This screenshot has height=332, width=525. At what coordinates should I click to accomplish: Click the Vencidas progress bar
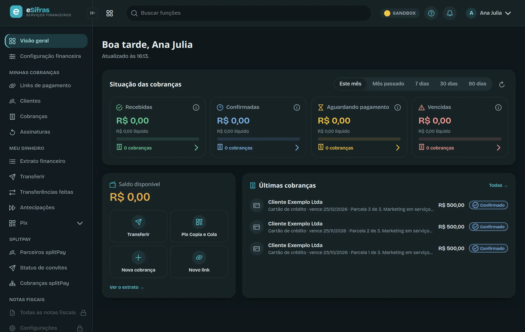point(460,139)
